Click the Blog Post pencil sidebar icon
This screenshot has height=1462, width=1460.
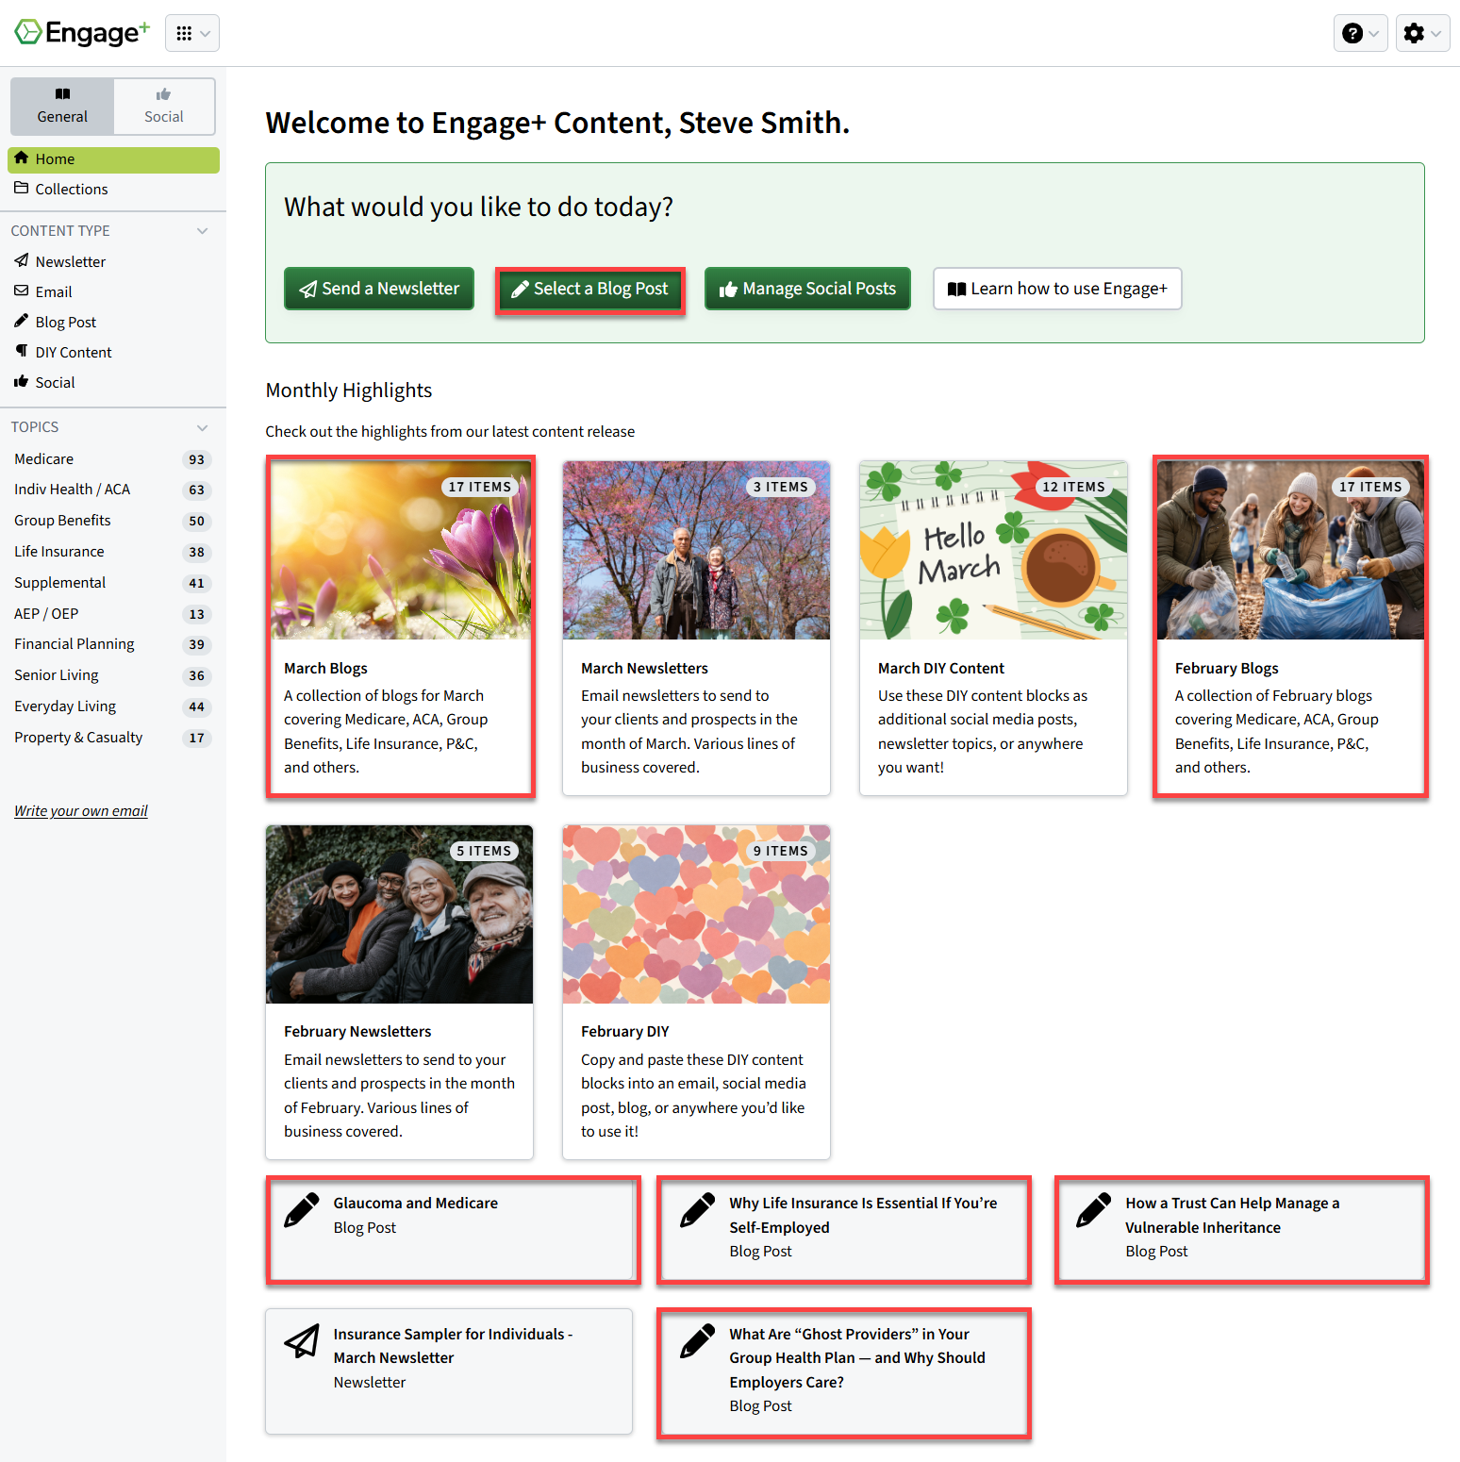tap(21, 321)
